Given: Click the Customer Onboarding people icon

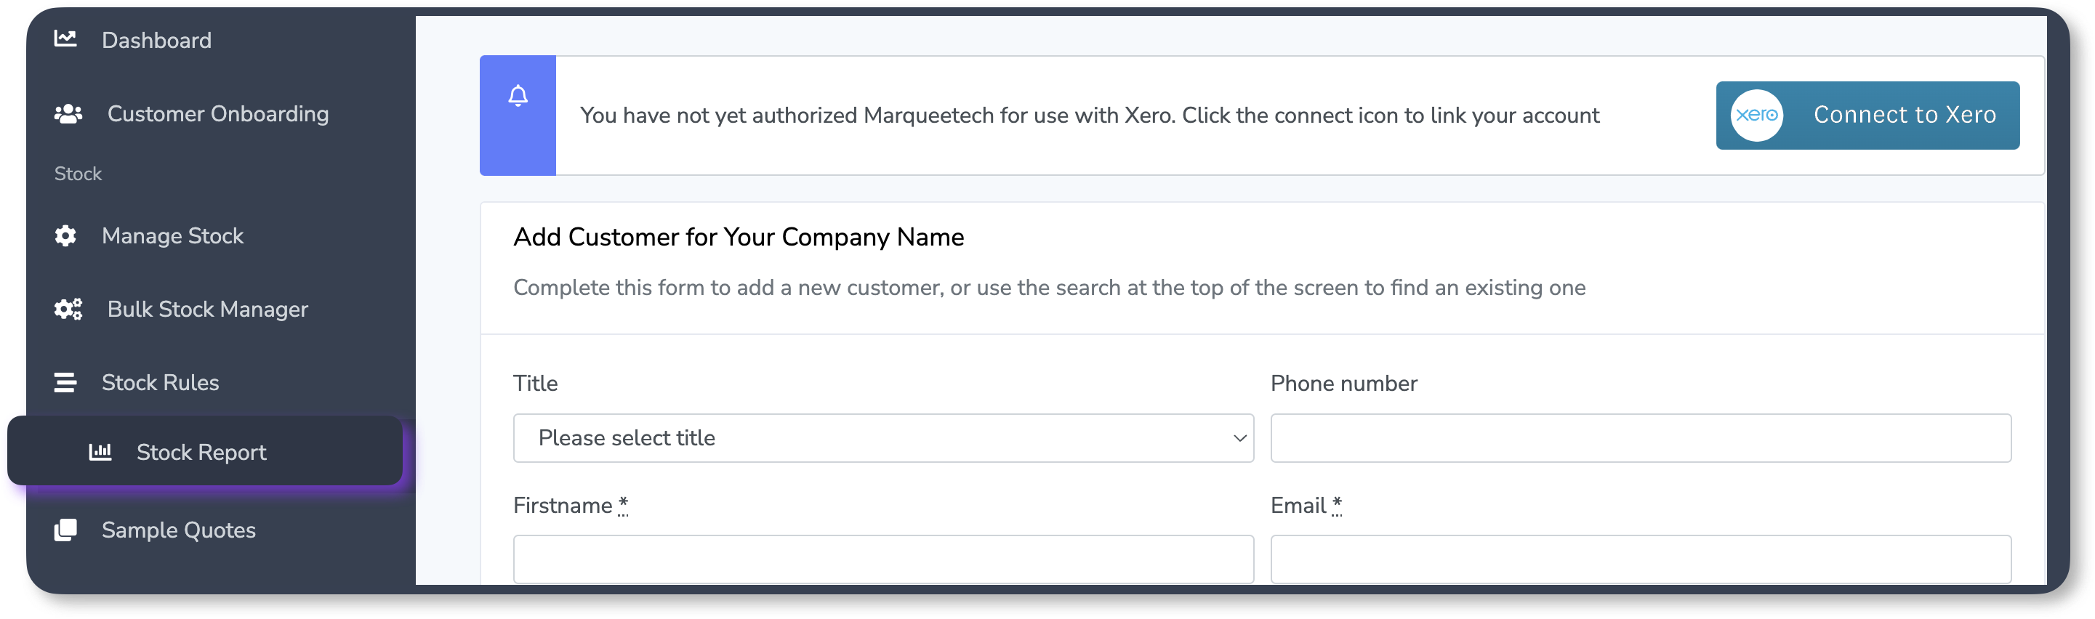Looking at the screenshot, I should (x=68, y=114).
